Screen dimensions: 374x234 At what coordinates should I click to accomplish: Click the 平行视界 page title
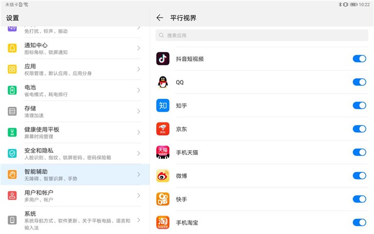(x=183, y=18)
